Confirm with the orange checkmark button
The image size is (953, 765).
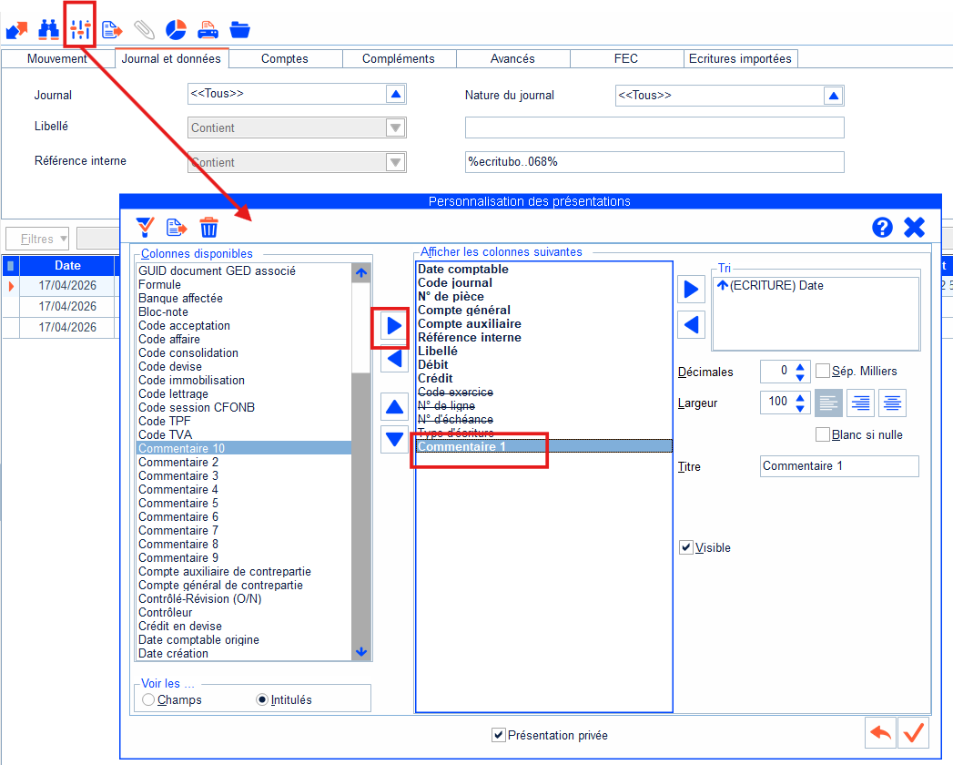(x=914, y=732)
